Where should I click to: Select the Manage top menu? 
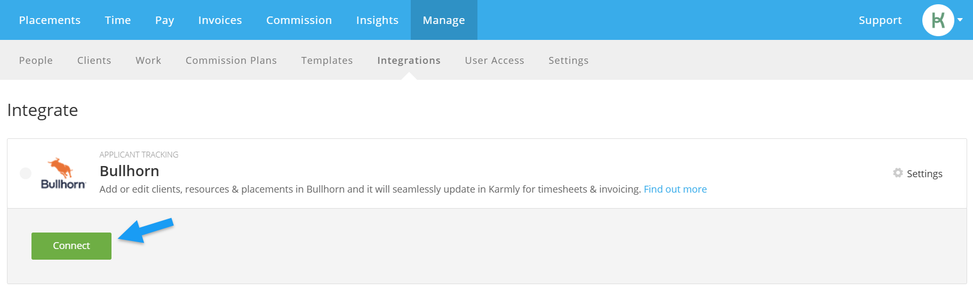pyautogui.click(x=444, y=20)
